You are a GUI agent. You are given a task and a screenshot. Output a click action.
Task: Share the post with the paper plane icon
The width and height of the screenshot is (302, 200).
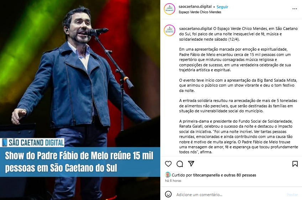(191, 164)
